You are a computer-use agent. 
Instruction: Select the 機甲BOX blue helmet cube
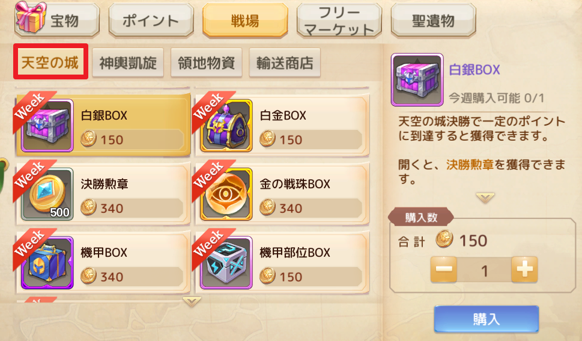(x=47, y=263)
